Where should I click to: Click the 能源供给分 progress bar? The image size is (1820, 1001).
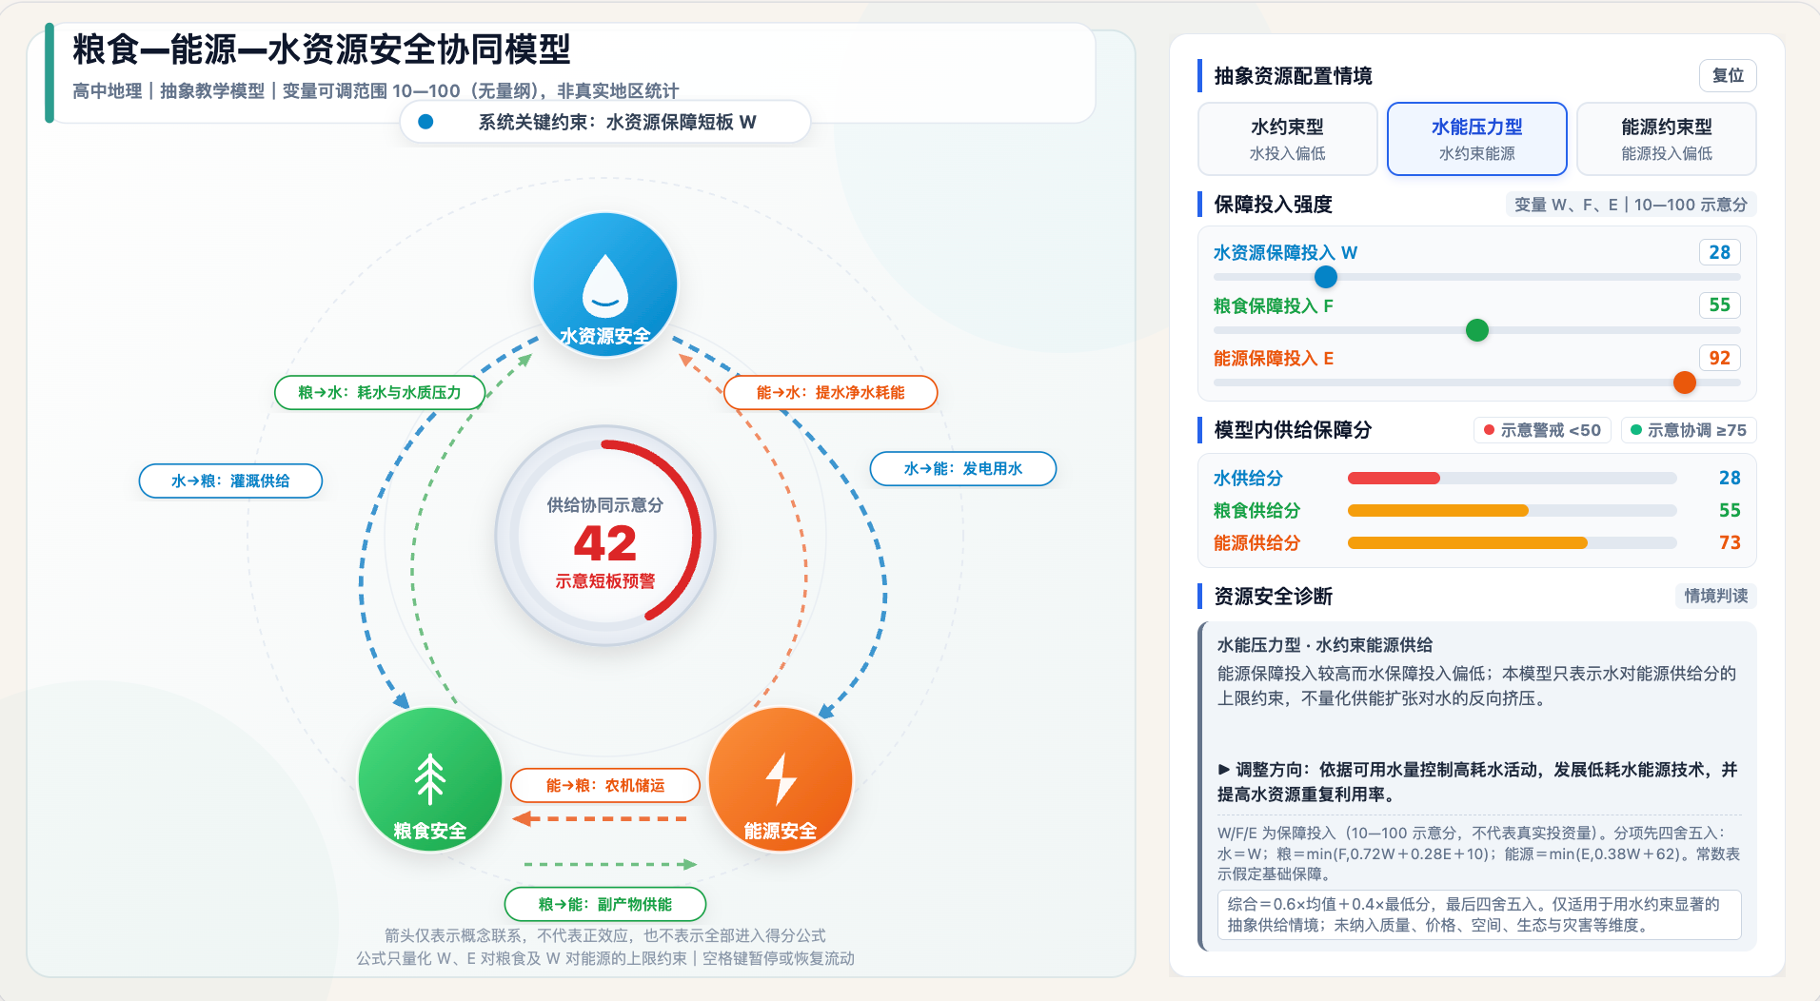(1512, 542)
